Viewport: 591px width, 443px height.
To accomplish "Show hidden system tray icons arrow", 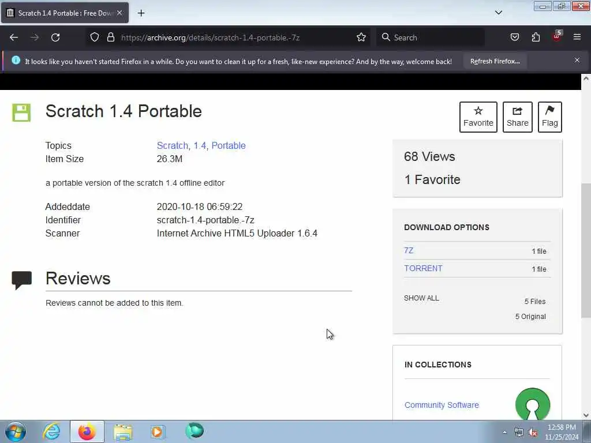I will pyautogui.click(x=504, y=432).
